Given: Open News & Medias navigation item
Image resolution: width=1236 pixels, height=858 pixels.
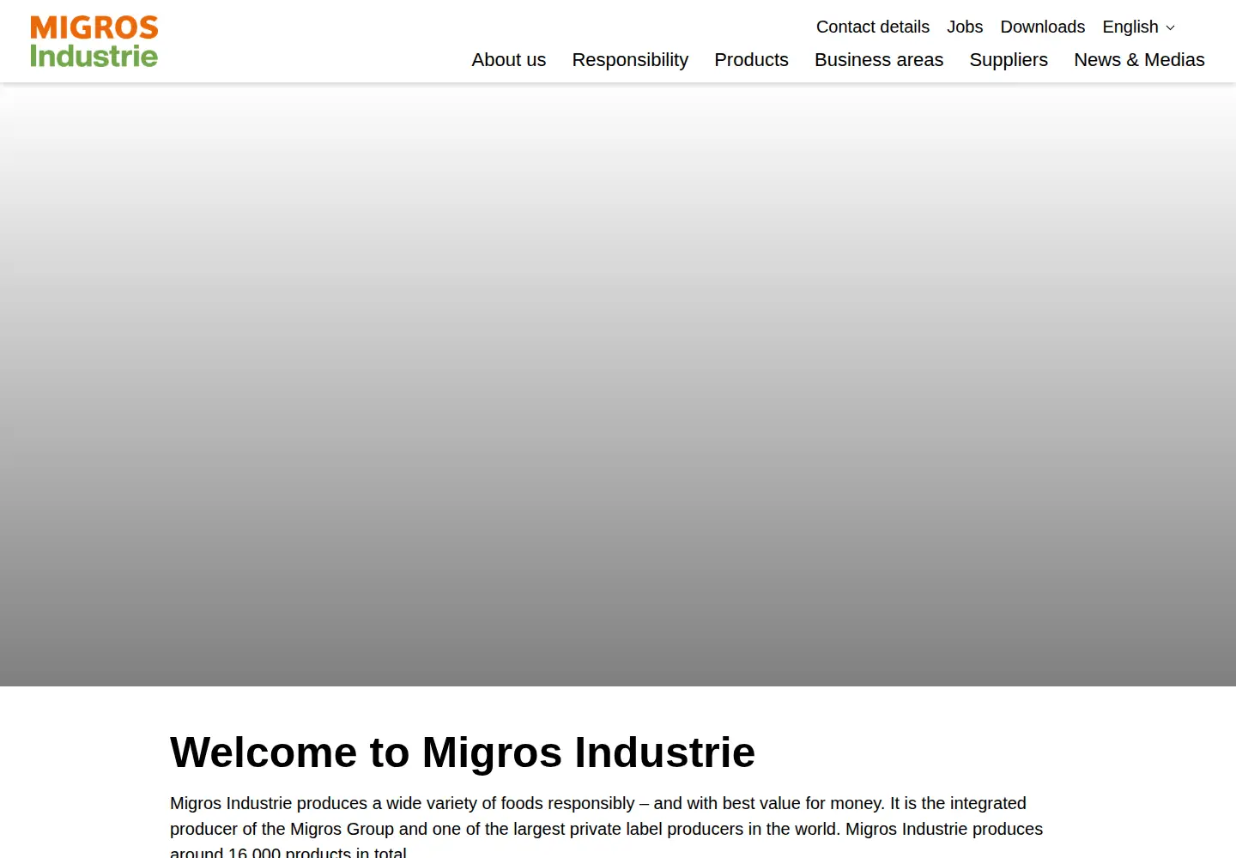Looking at the screenshot, I should point(1139,60).
